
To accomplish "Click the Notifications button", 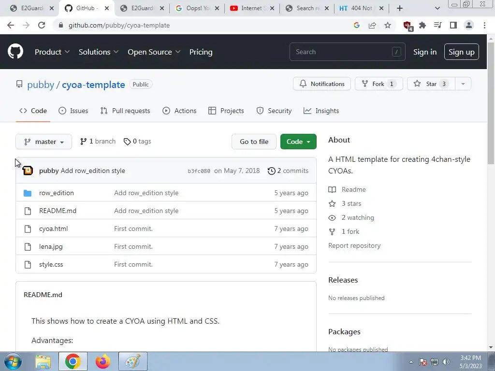I will (321, 84).
